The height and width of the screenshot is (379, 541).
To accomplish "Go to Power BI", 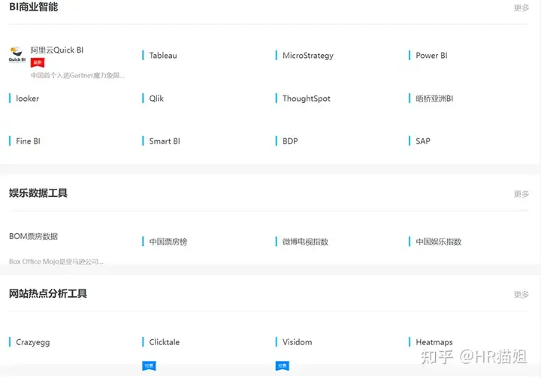I will pos(431,56).
